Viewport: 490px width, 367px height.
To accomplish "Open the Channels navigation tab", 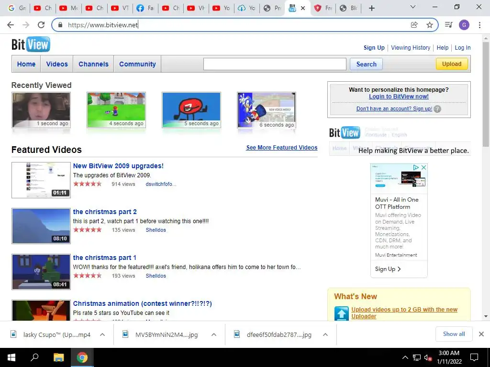I will (93, 64).
